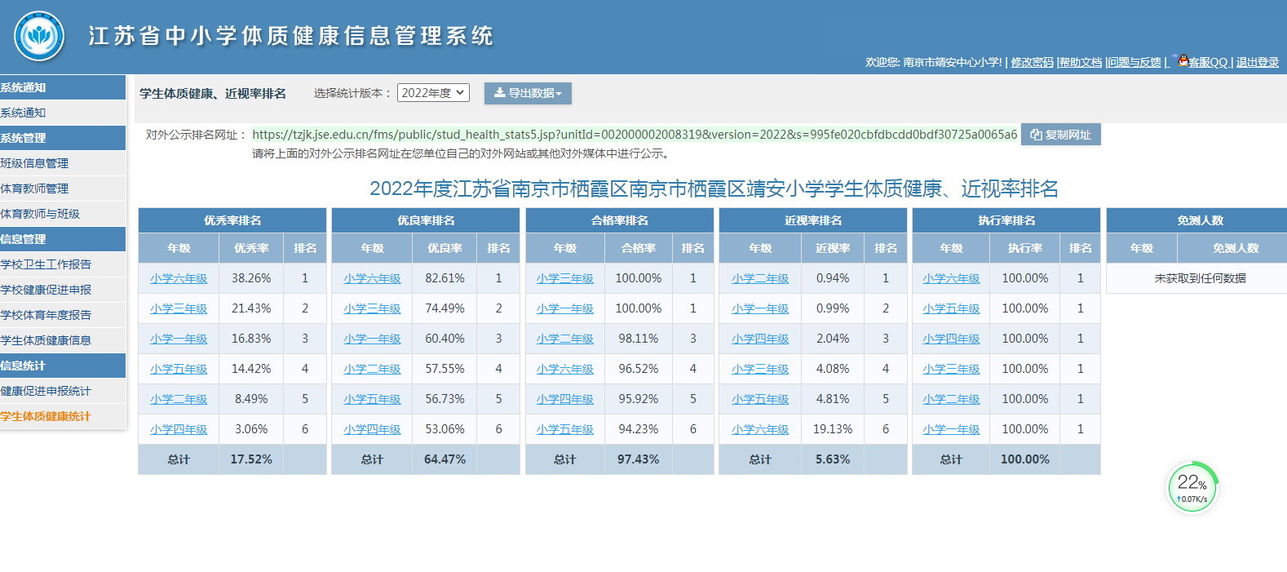Click the public ranking URL link
The height and width of the screenshot is (572, 1287).
click(635, 135)
